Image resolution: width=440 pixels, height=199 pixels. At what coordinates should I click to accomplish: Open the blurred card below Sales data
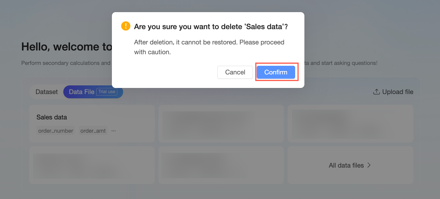92,165
